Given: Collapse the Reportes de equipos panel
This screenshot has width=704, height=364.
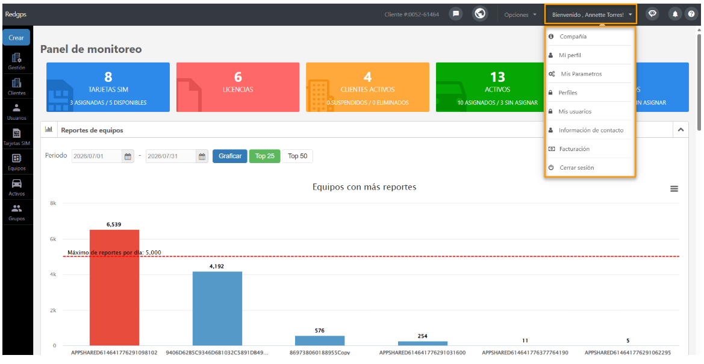Looking at the screenshot, I should (x=681, y=130).
